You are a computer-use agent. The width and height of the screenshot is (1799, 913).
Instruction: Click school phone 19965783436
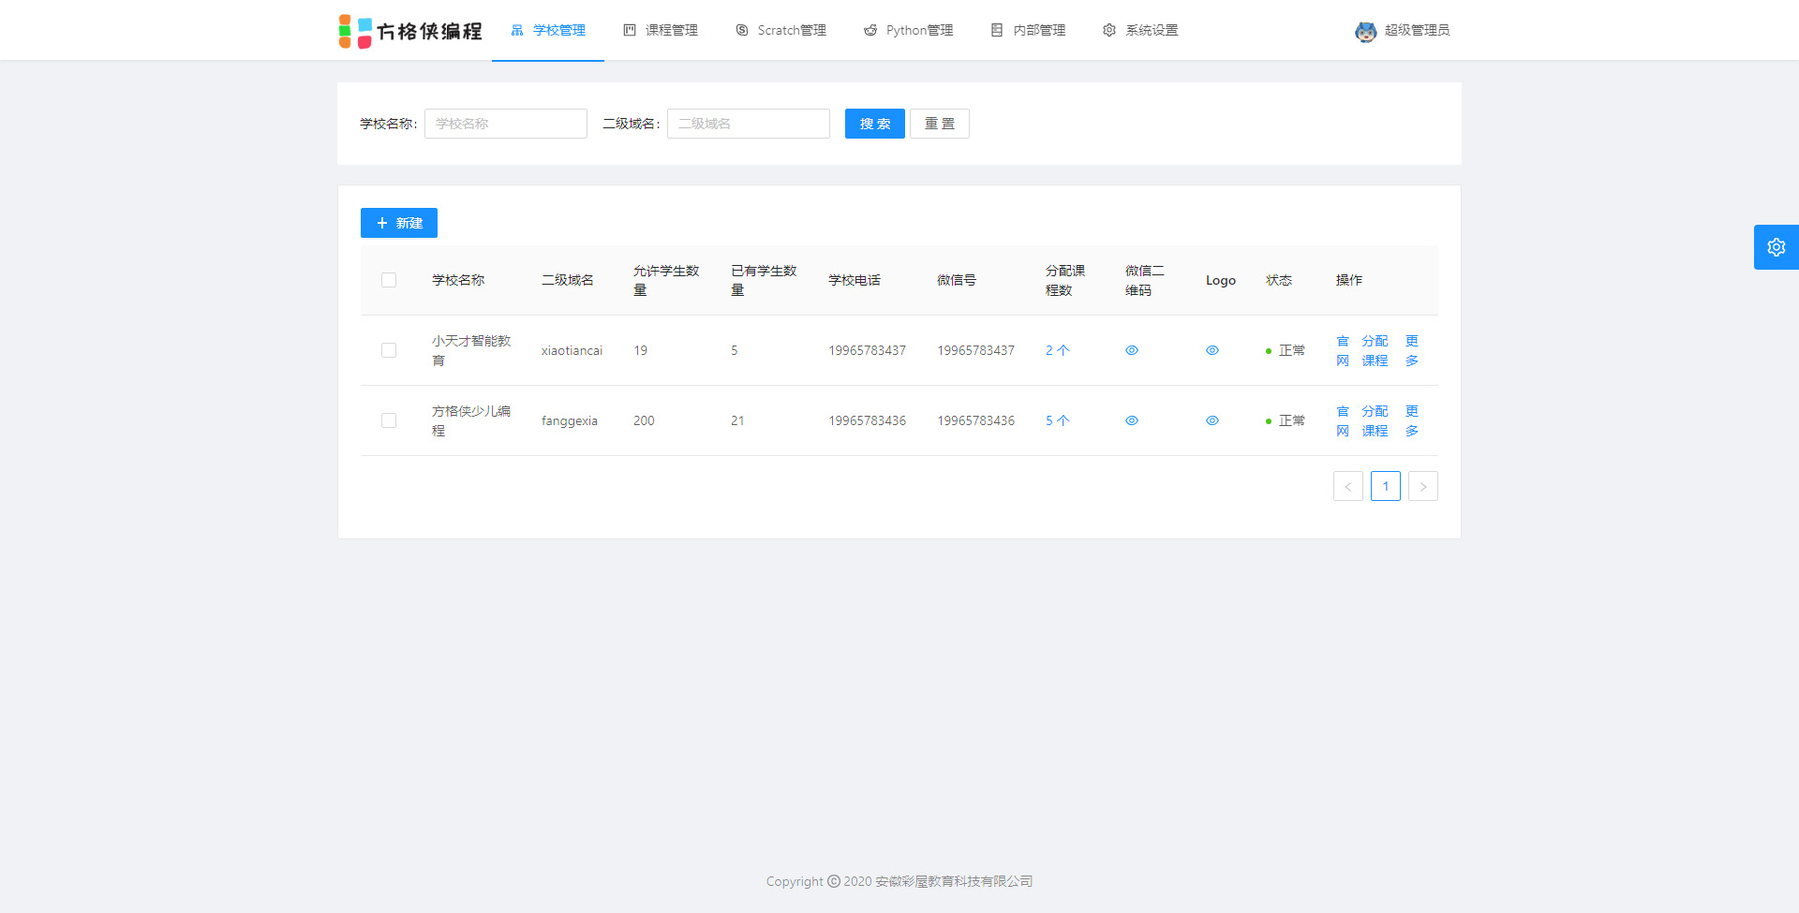(867, 420)
